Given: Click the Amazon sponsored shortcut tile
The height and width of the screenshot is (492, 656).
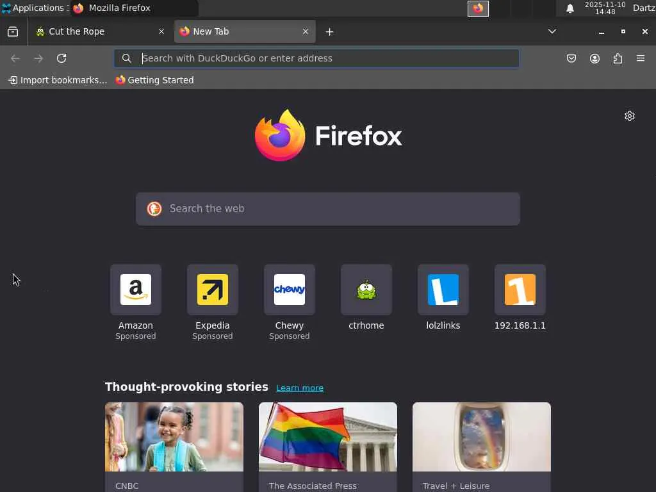Looking at the screenshot, I should [136, 290].
